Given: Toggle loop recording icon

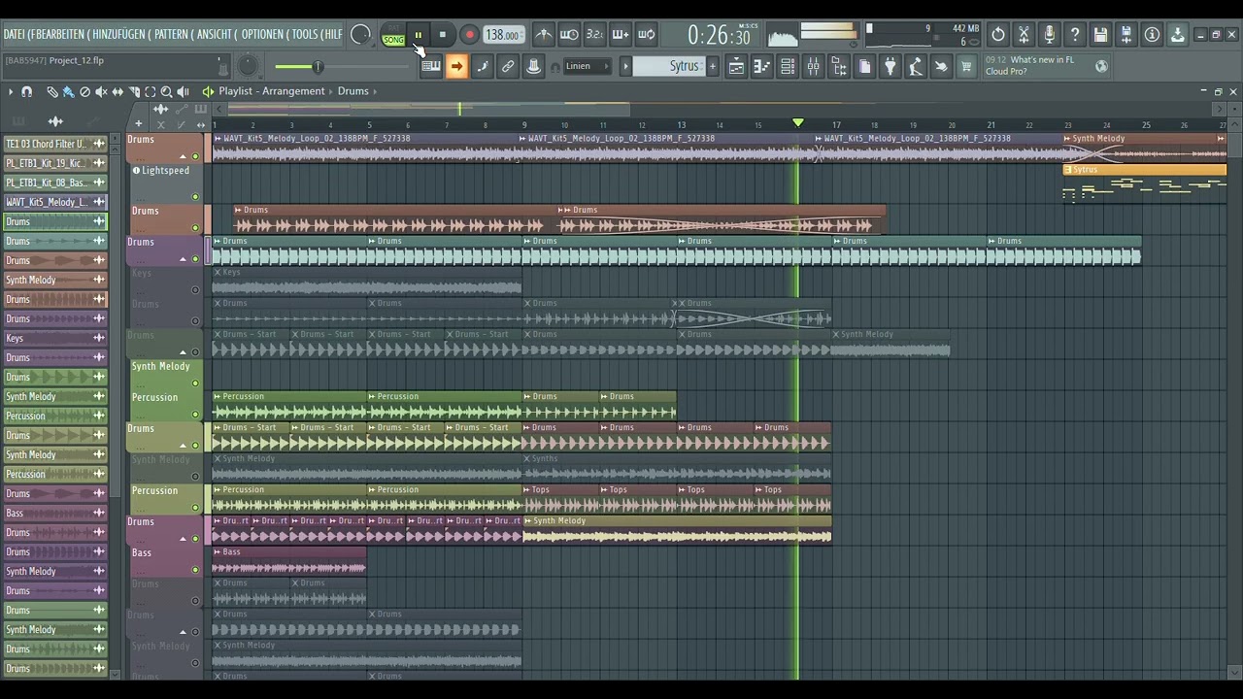Looking at the screenshot, I should (x=646, y=35).
